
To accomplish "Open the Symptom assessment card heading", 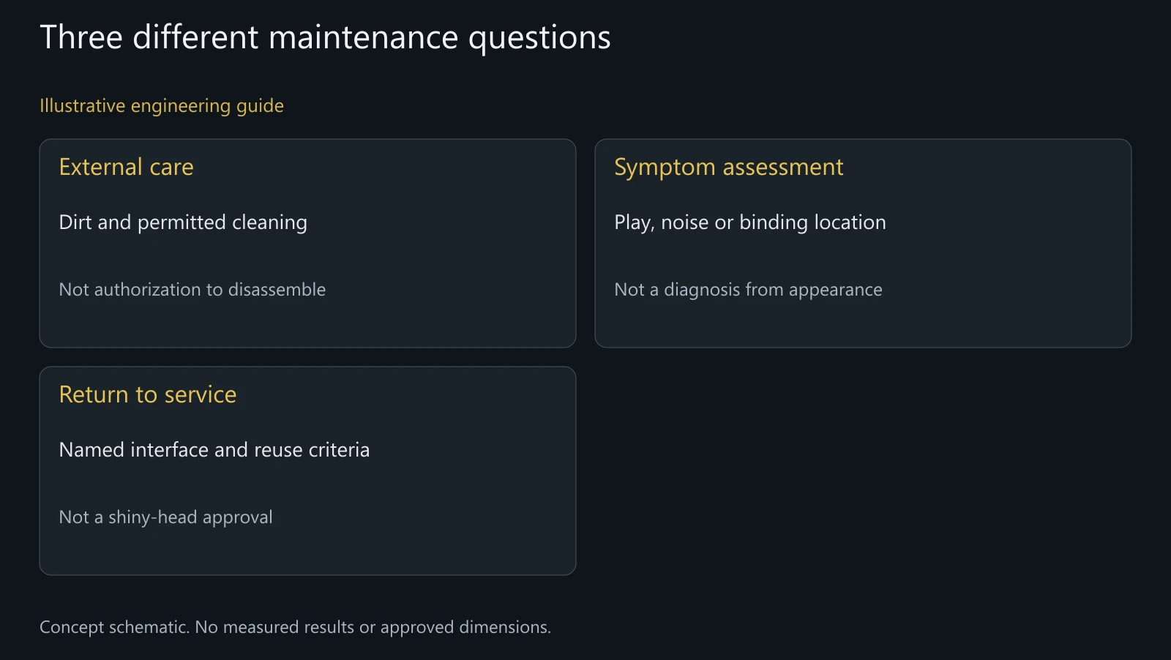I will (x=728, y=168).
